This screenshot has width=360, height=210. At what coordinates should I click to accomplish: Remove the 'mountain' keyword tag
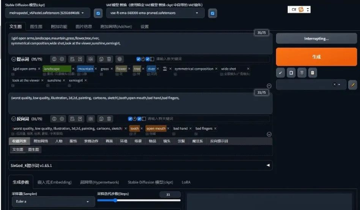tap(96, 69)
